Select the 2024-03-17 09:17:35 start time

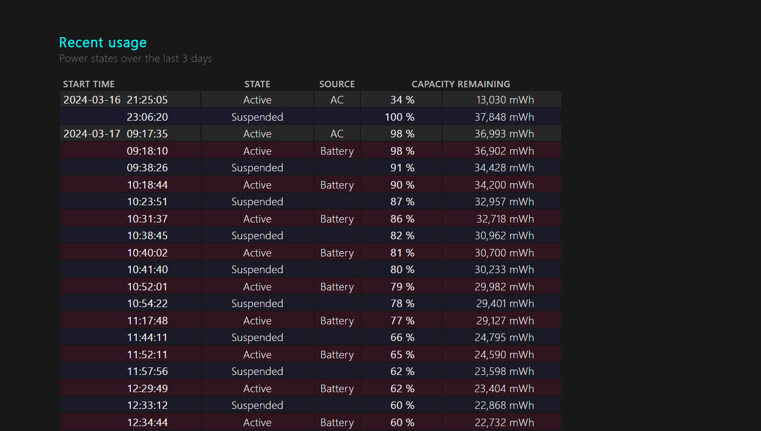(116, 134)
